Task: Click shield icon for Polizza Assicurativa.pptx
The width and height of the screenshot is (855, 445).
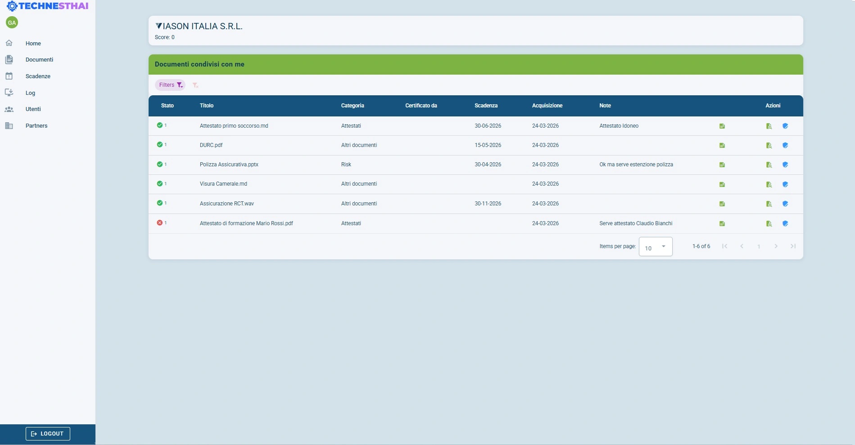Action: click(785, 165)
